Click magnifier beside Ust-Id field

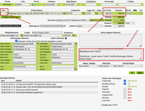click(76, 69)
